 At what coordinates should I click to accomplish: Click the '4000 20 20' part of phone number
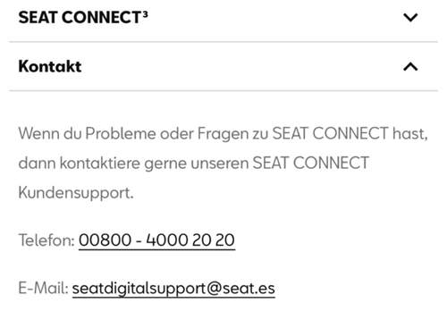tap(190, 240)
